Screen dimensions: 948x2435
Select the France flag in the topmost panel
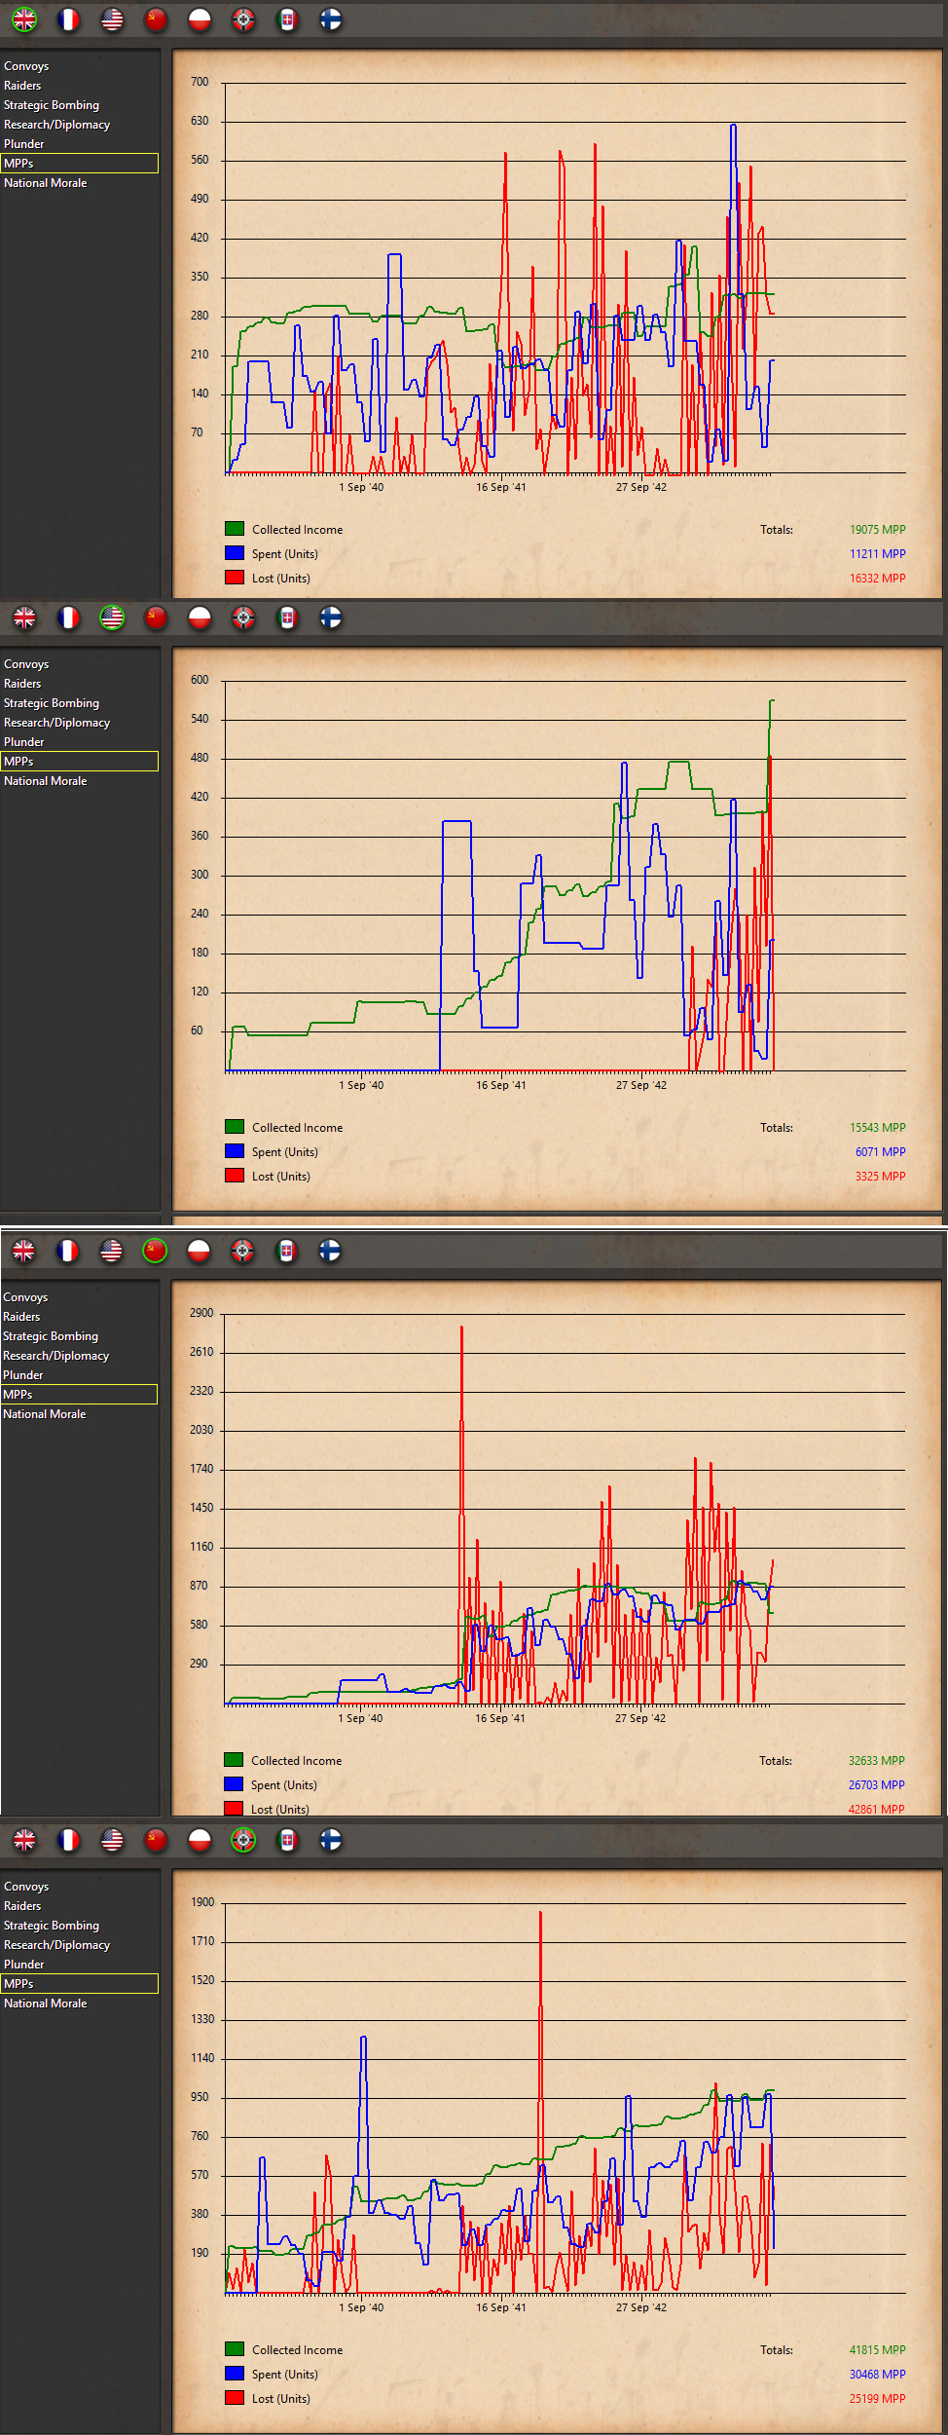[68, 19]
